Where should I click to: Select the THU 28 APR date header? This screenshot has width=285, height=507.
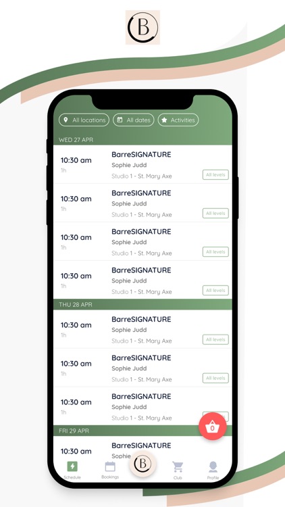click(142, 305)
